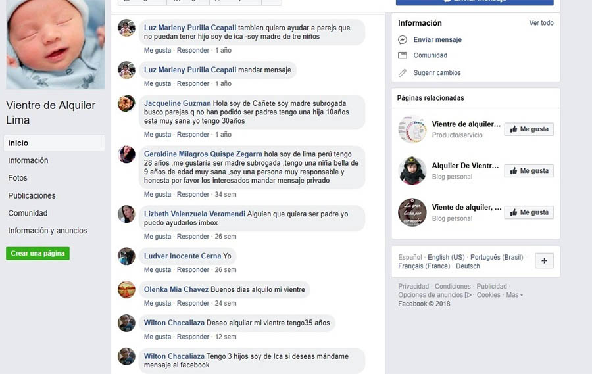Click the Comunidad flag icon in Información
The image size is (592, 374).
pos(403,55)
